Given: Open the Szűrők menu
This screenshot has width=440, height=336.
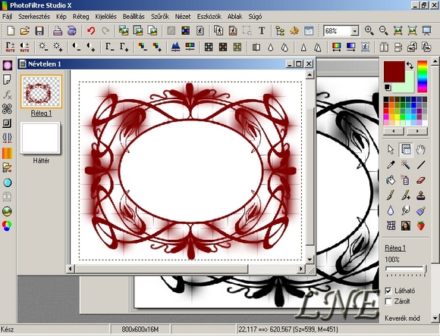Looking at the screenshot, I should pos(160,17).
